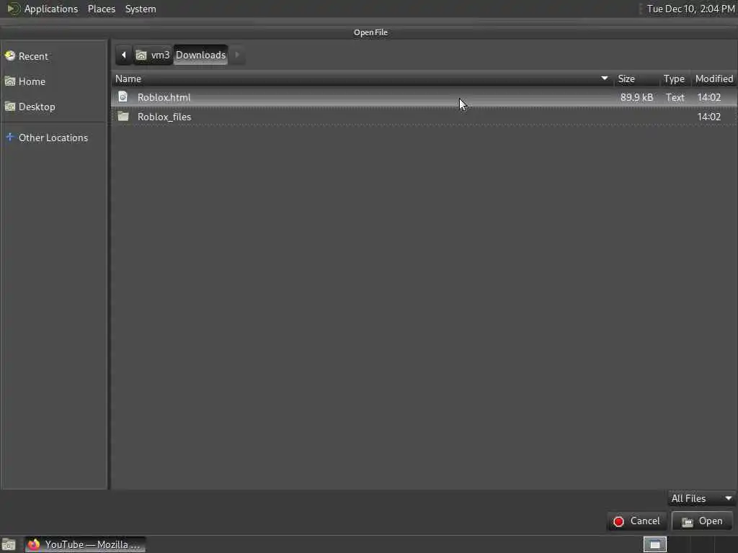Click the show desktop icon in bottom panel
Viewport: 738px width, 553px height.
click(x=9, y=545)
